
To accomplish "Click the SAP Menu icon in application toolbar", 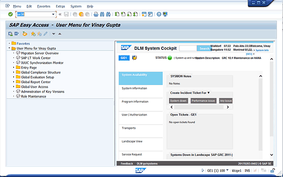I will click(x=17, y=34).
